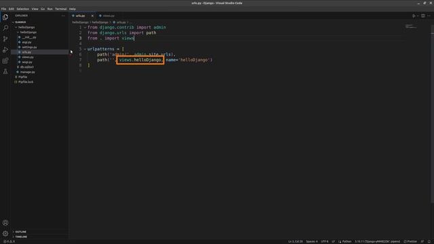Click the Prettier status bar item
This screenshot has height=244, width=434.
(x=410, y=241)
